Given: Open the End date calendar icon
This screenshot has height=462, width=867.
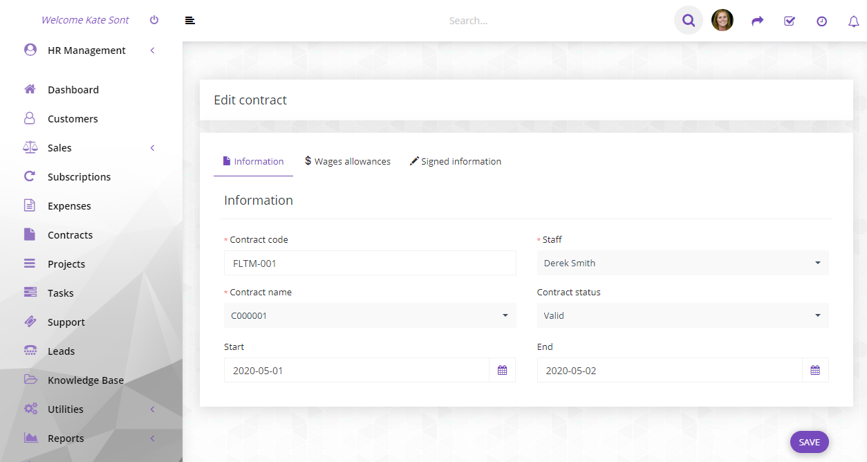Looking at the screenshot, I should (815, 371).
